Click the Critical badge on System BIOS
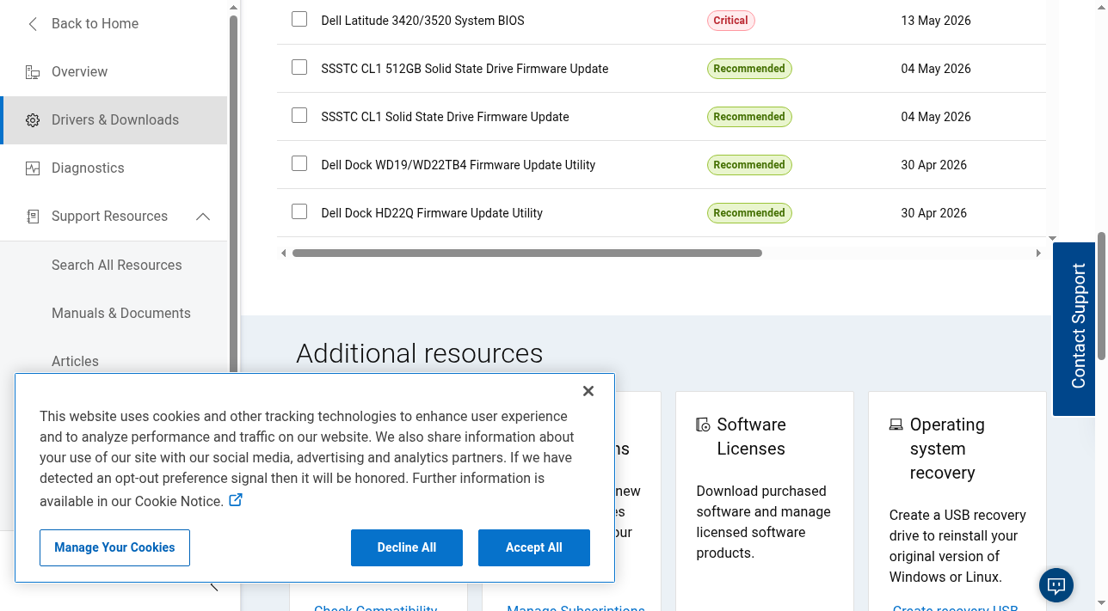The width and height of the screenshot is (1108, 611). click(x=730, y=21)
